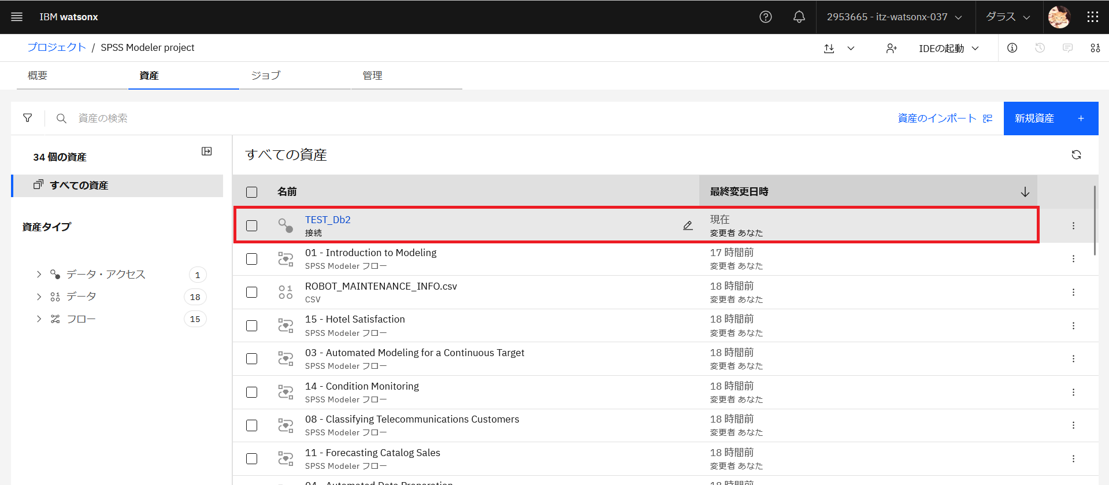Open the history clock icon

tap(1040, 48)
